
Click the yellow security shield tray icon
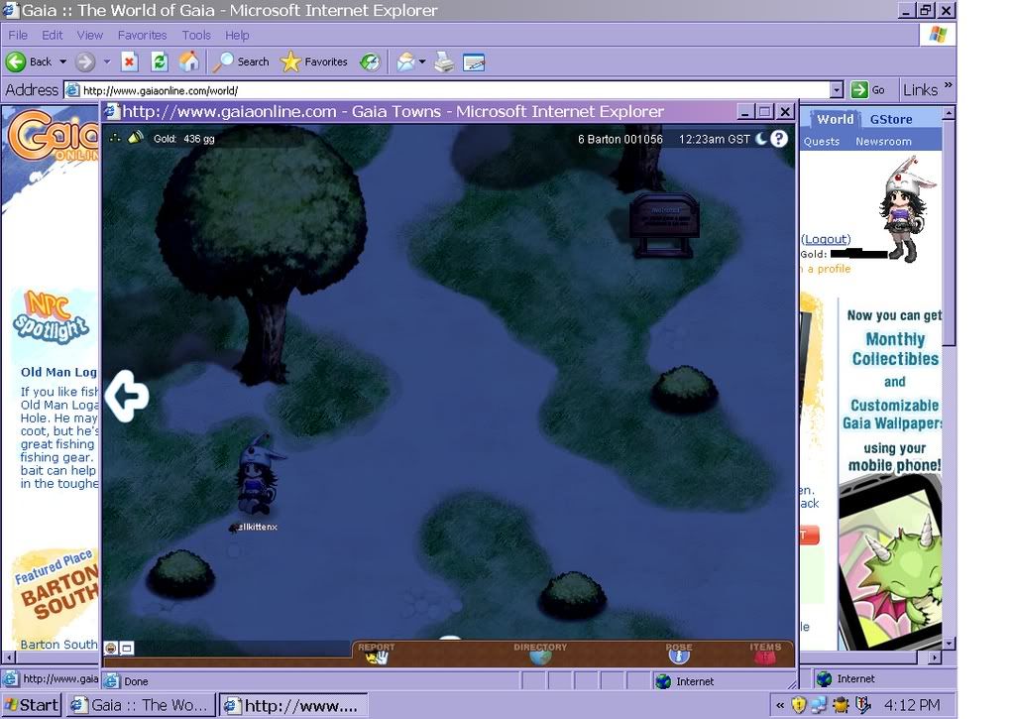coord(799,705)
